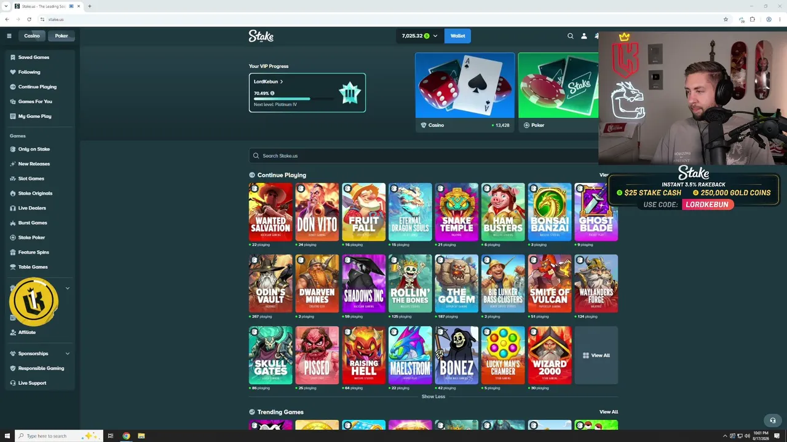Viewport: 787px width, 442px height.
Task: Open the Bonez game thumbnail
Action: [x=457, y=355]
